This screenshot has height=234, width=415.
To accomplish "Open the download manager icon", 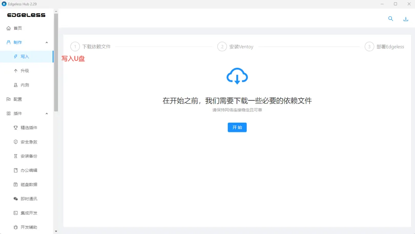I will point(406,19).
